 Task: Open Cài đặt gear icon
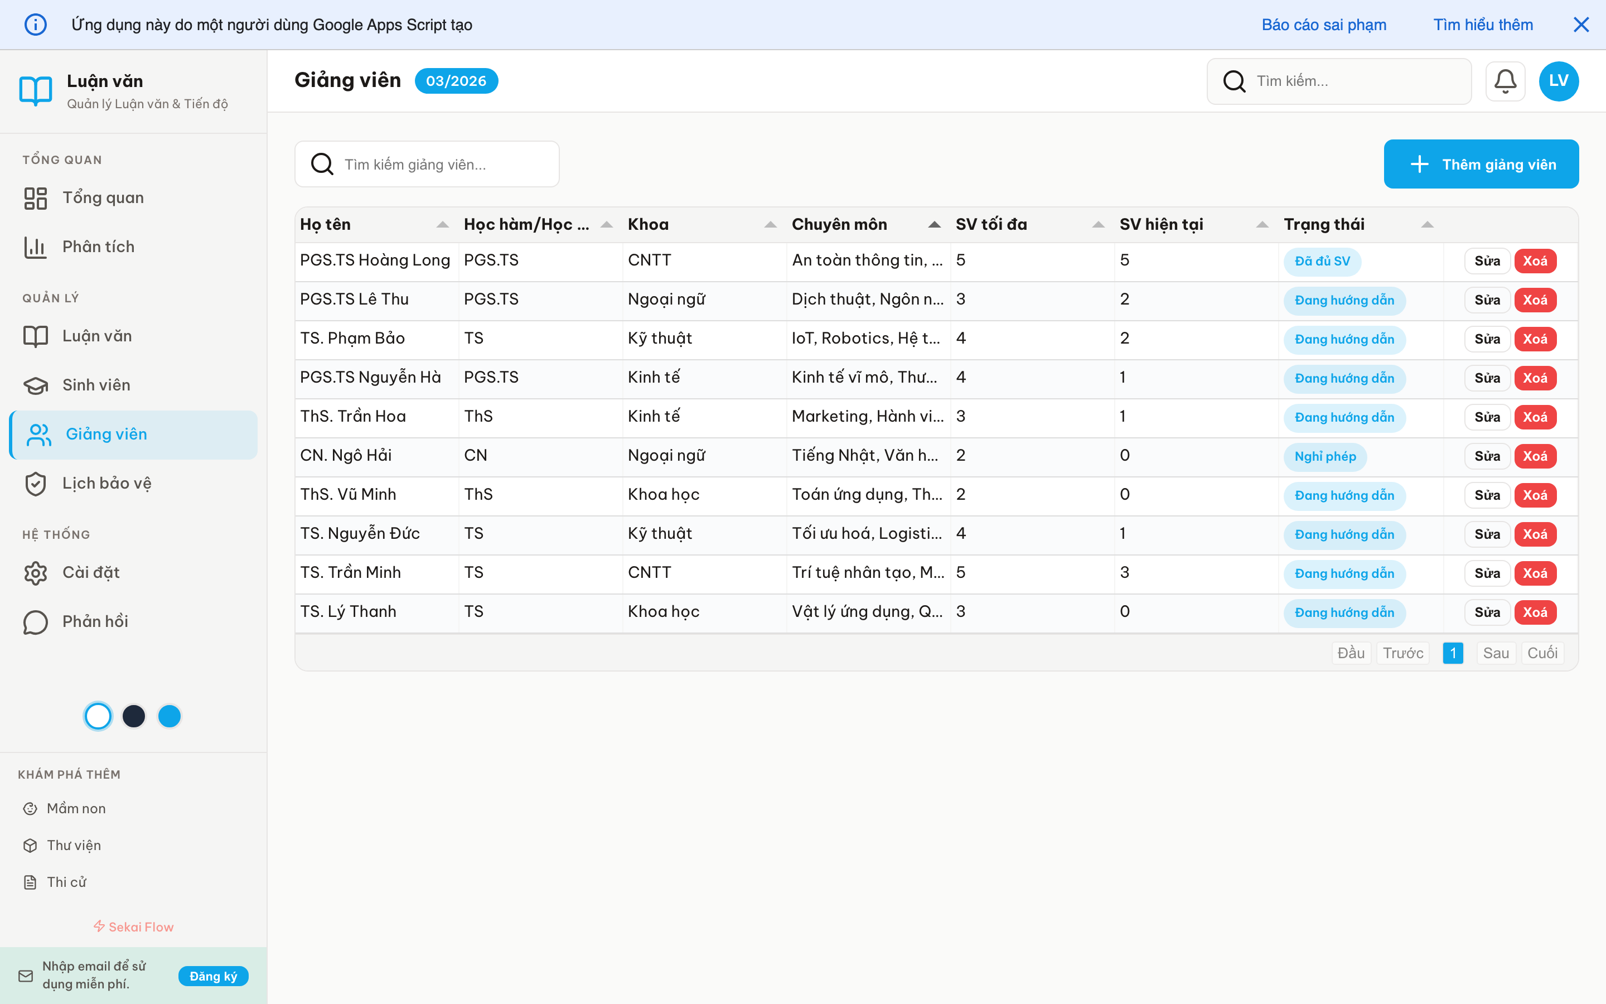pos(36,572)
